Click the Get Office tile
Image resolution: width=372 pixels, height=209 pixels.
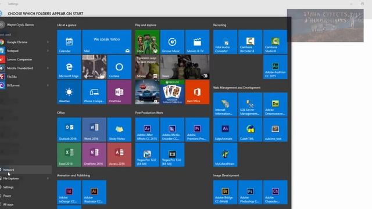(198, 92)
